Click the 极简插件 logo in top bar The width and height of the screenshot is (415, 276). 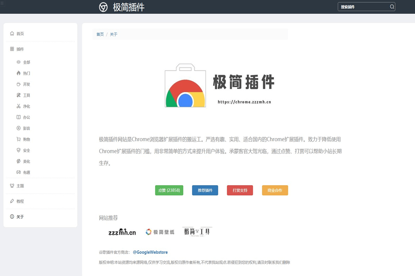point(122,7)
